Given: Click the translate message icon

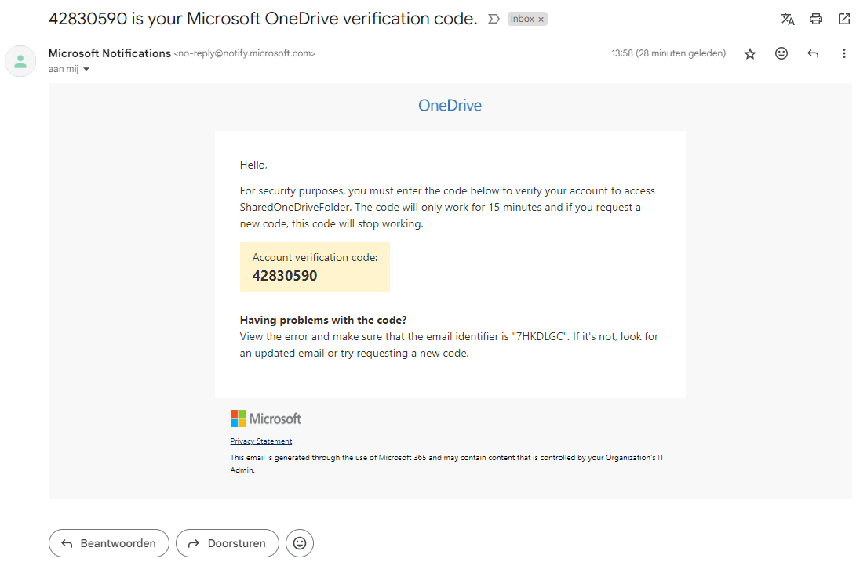Looking at the screenshot, I should click(x=788, y=19).
